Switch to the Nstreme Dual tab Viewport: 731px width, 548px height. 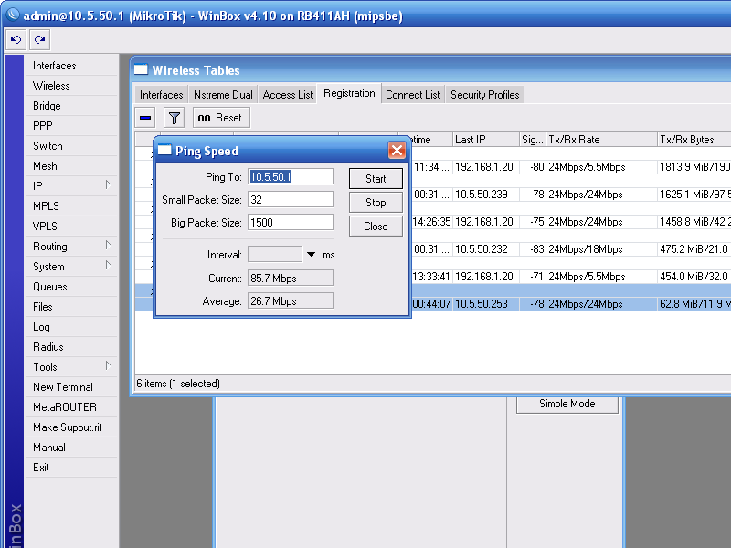pyautogui.click(x=223, y=95)
